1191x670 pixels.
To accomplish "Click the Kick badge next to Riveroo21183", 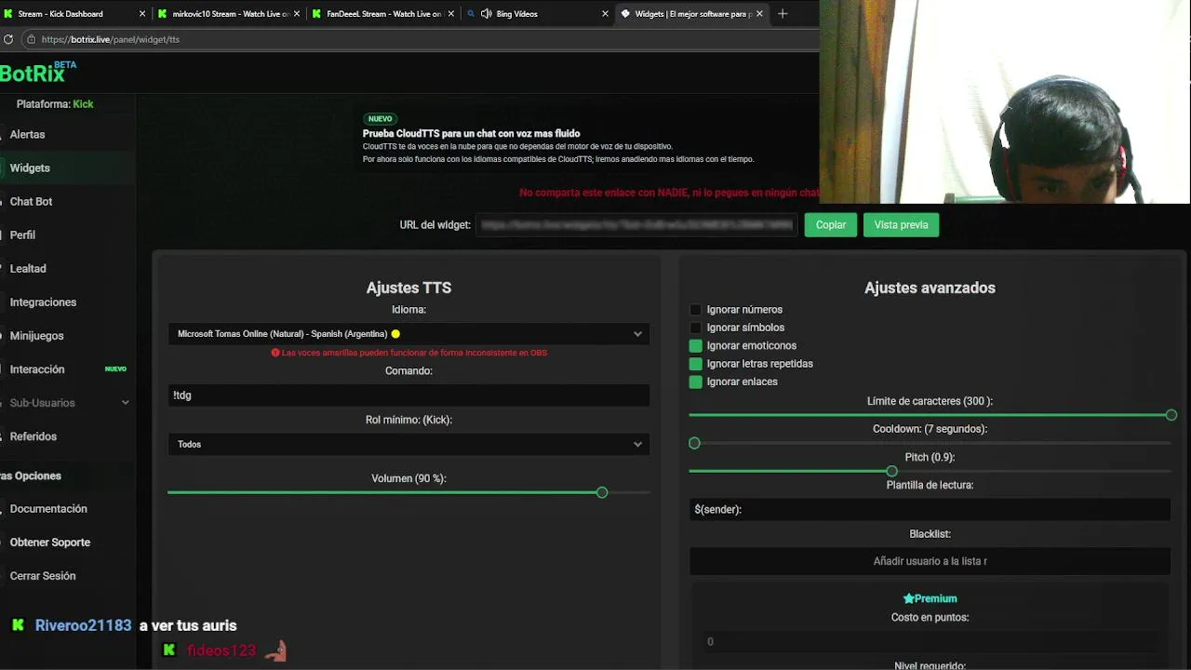I will 18,625.
